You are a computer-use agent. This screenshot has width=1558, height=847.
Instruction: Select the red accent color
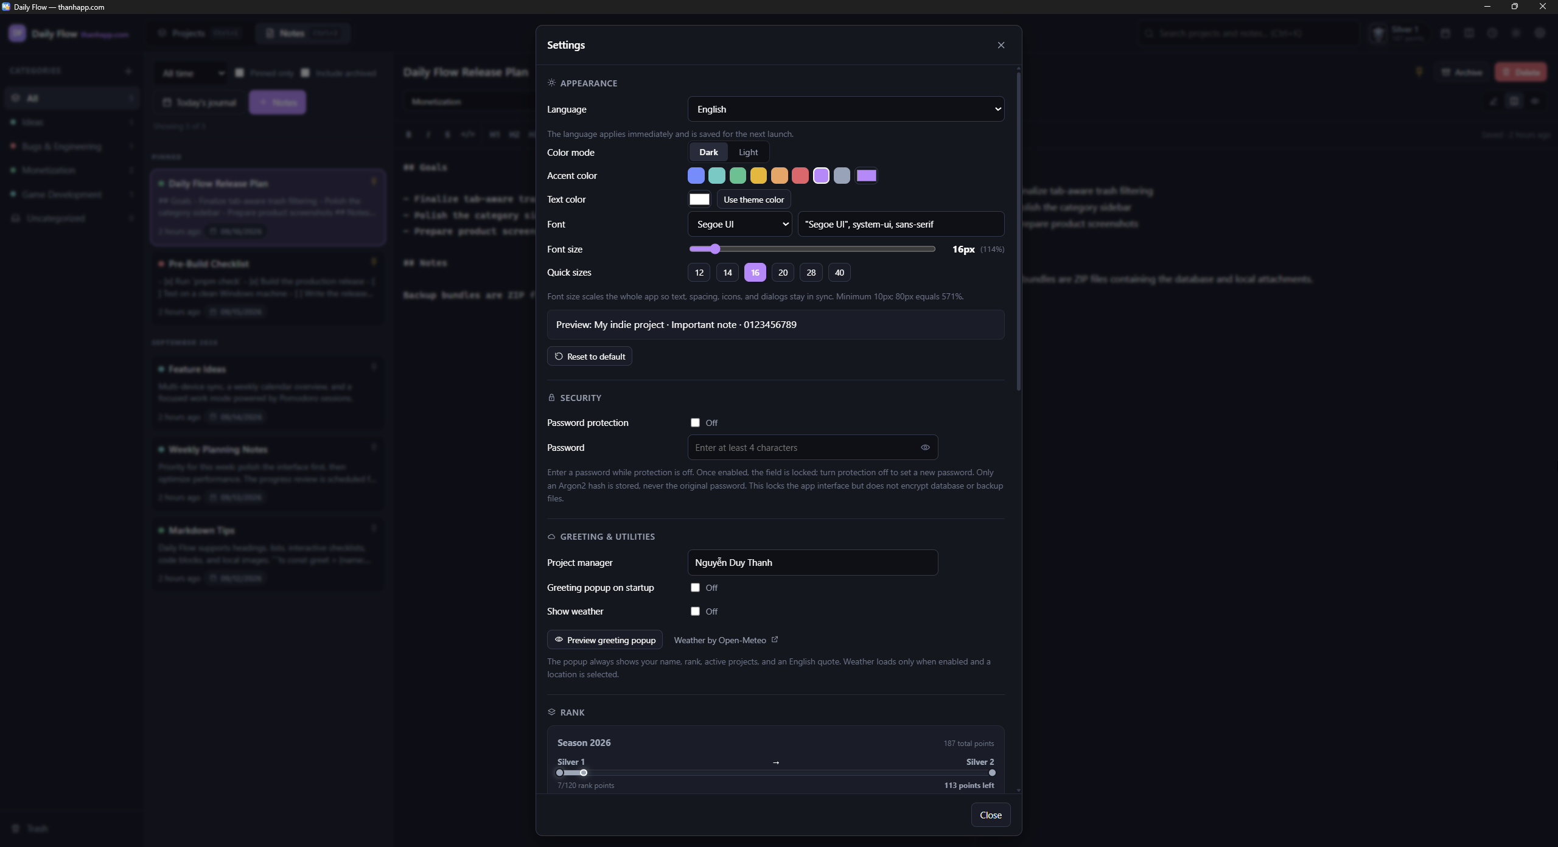pyautogui.click(x=800, y=176)
